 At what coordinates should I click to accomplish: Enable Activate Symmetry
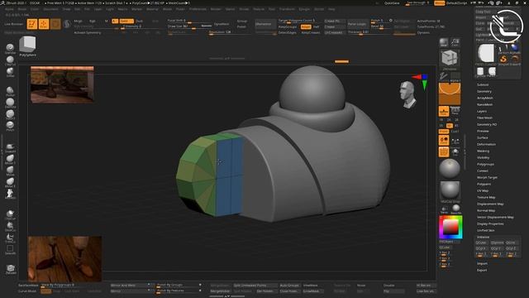click(88, 33)
